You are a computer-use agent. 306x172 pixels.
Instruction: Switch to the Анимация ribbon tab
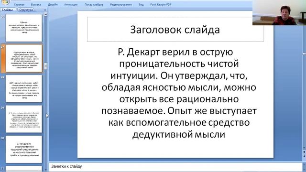pos(71,4)
